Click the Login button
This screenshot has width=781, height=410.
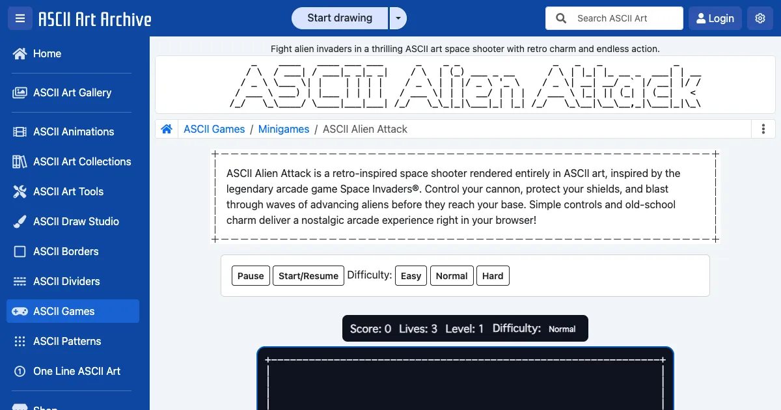tap(715, 18)
